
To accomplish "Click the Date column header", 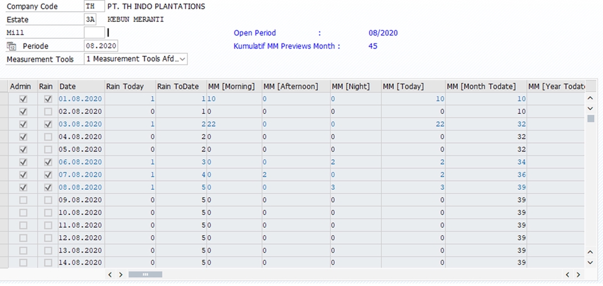I will pos(81,87).
